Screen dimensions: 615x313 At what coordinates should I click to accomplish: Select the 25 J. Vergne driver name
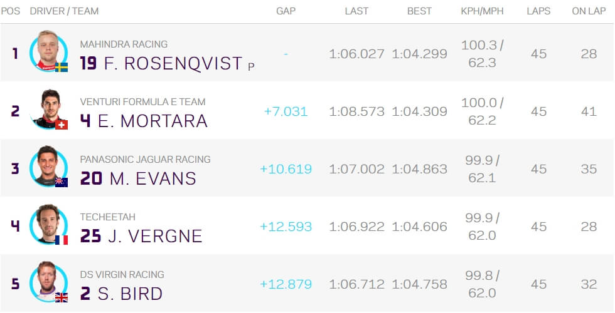pyautogui.click(x=141, y=236)
